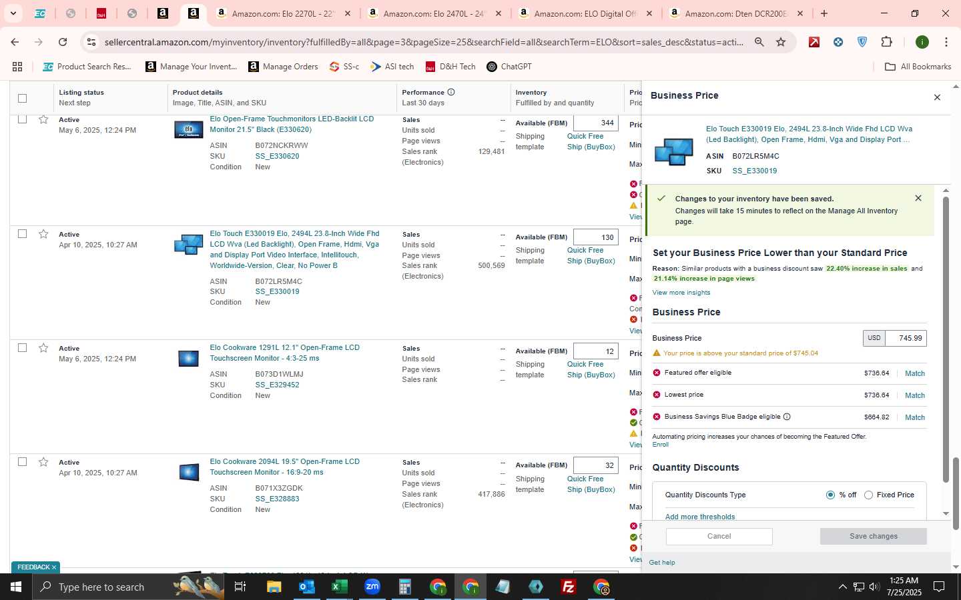Image resolution: width=961 pixels, height=600 pixels.
Task: Open D&H Tech bookmark
Action: (450, 67)
